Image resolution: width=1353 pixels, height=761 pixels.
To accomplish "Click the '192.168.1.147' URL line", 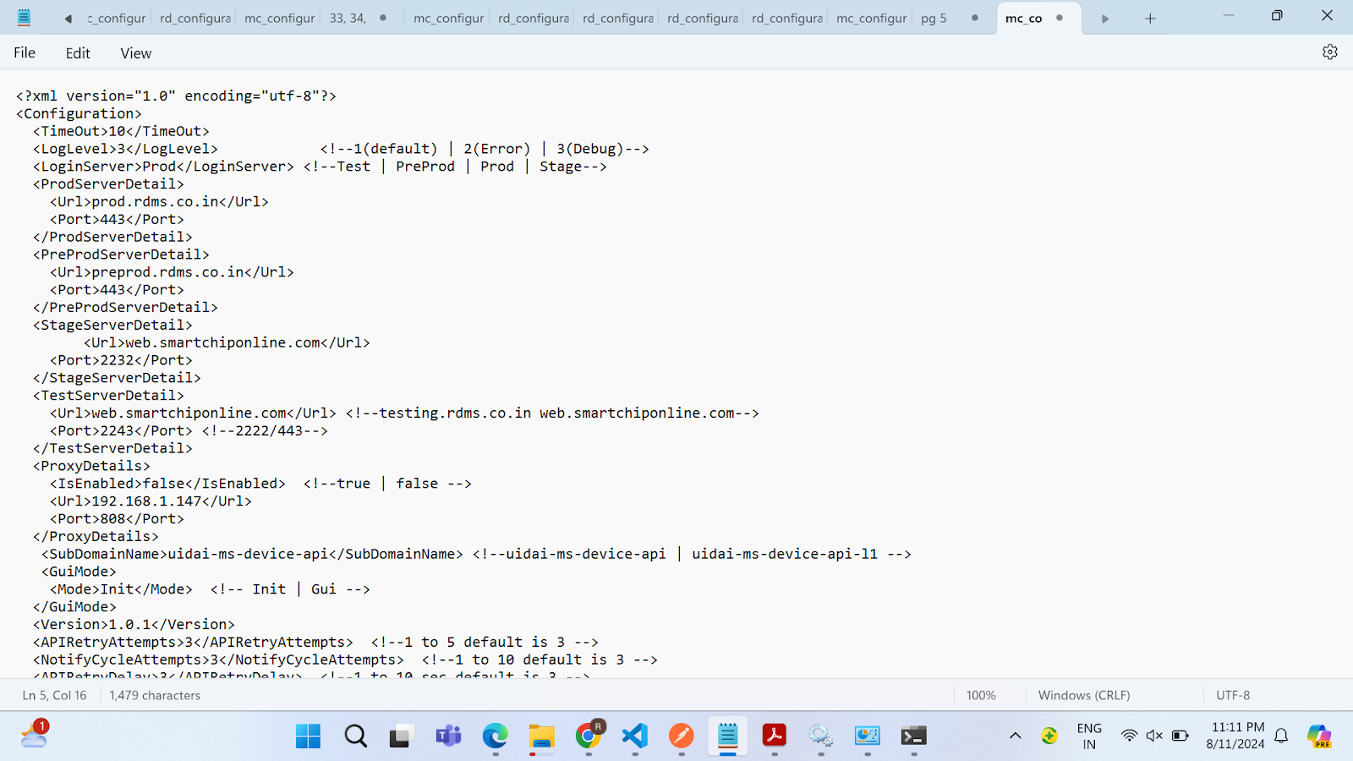I will 151,501.
